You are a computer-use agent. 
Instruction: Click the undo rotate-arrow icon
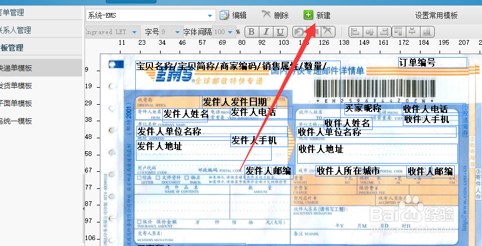299,32
